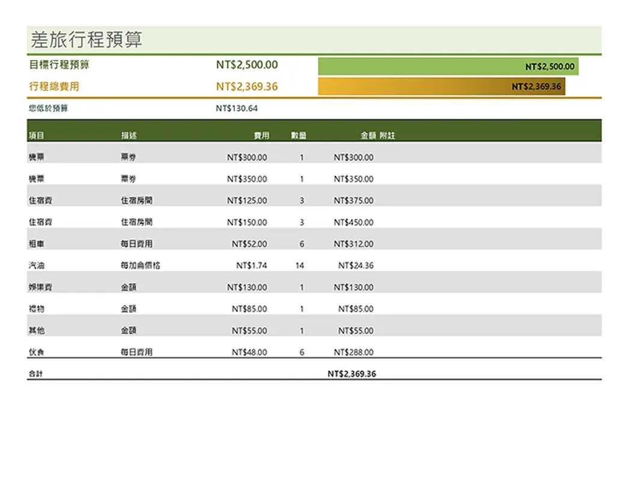Click the NT$150.00 cost cell
The width and height of the screenshot is (624, 481).
point(247,222)
